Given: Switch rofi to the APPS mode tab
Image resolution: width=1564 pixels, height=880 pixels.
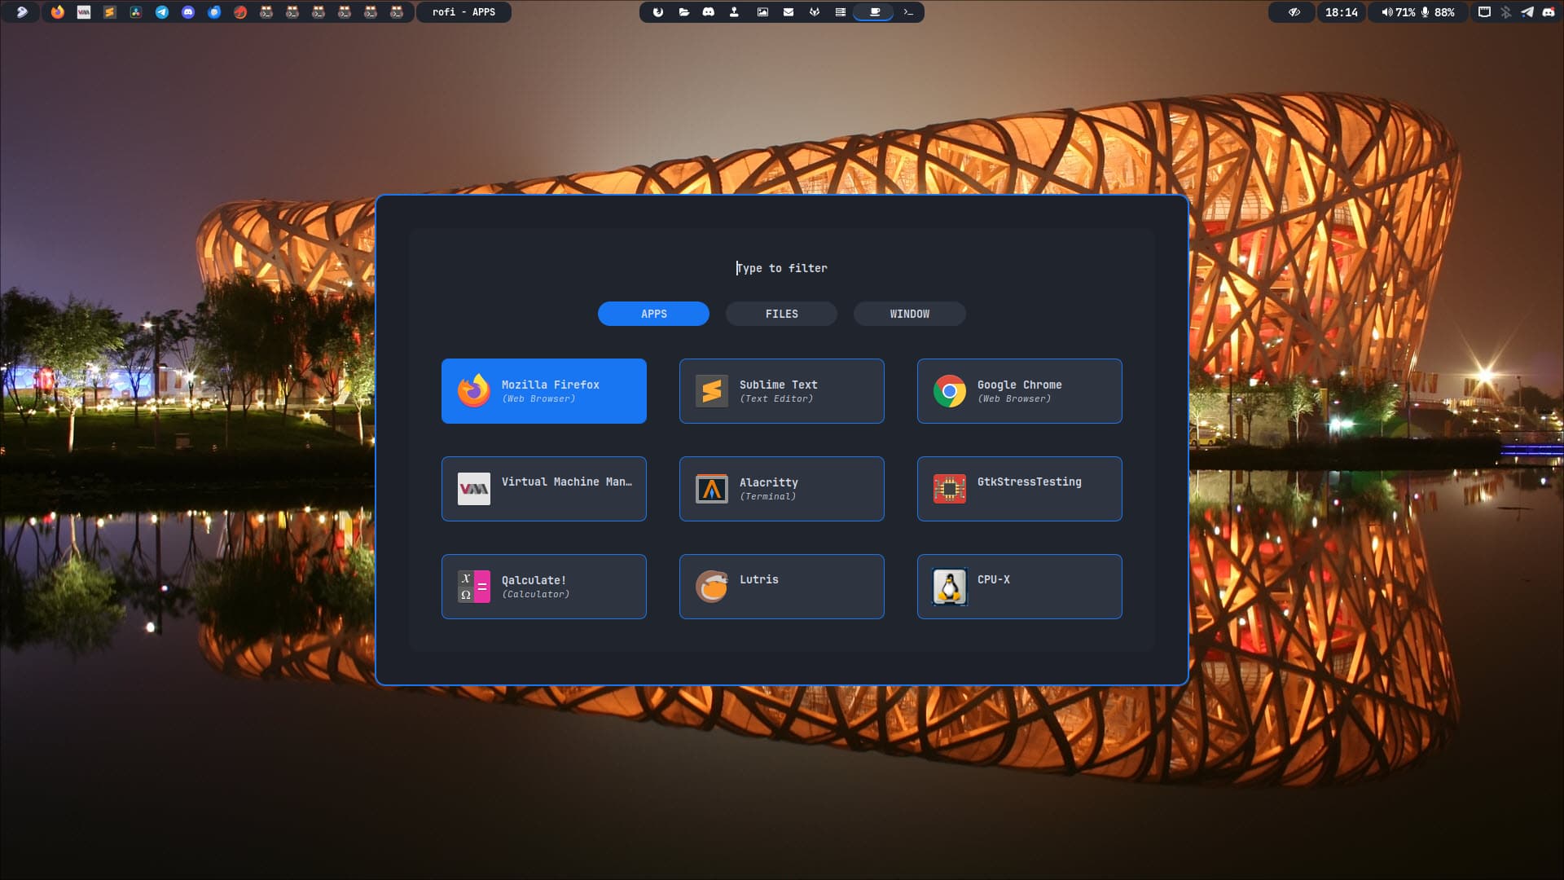Looking at the screenshot, I should pos(653,314).
